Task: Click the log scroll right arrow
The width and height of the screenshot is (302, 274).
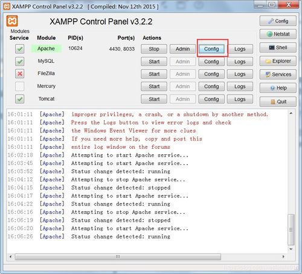Action: 283,257
